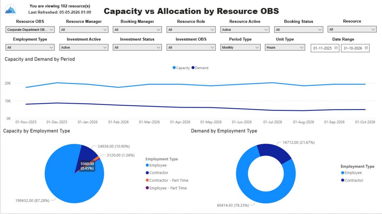Select Contractor legend item in Demand donut

tap(352, 180)
